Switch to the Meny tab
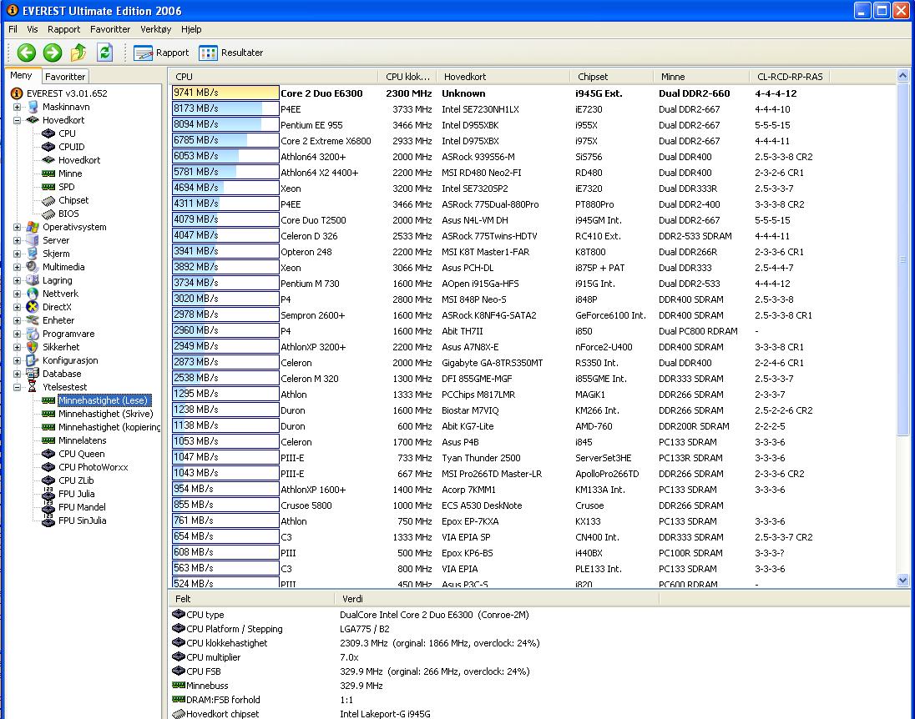915x719 pixels. 21,75
